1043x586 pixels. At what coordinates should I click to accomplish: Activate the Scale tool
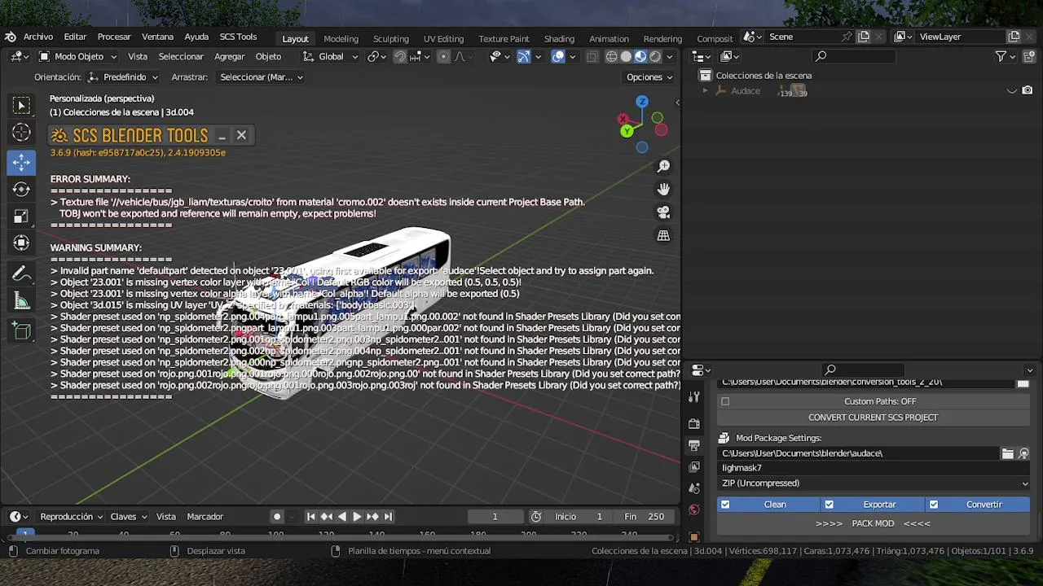point(21,216)
